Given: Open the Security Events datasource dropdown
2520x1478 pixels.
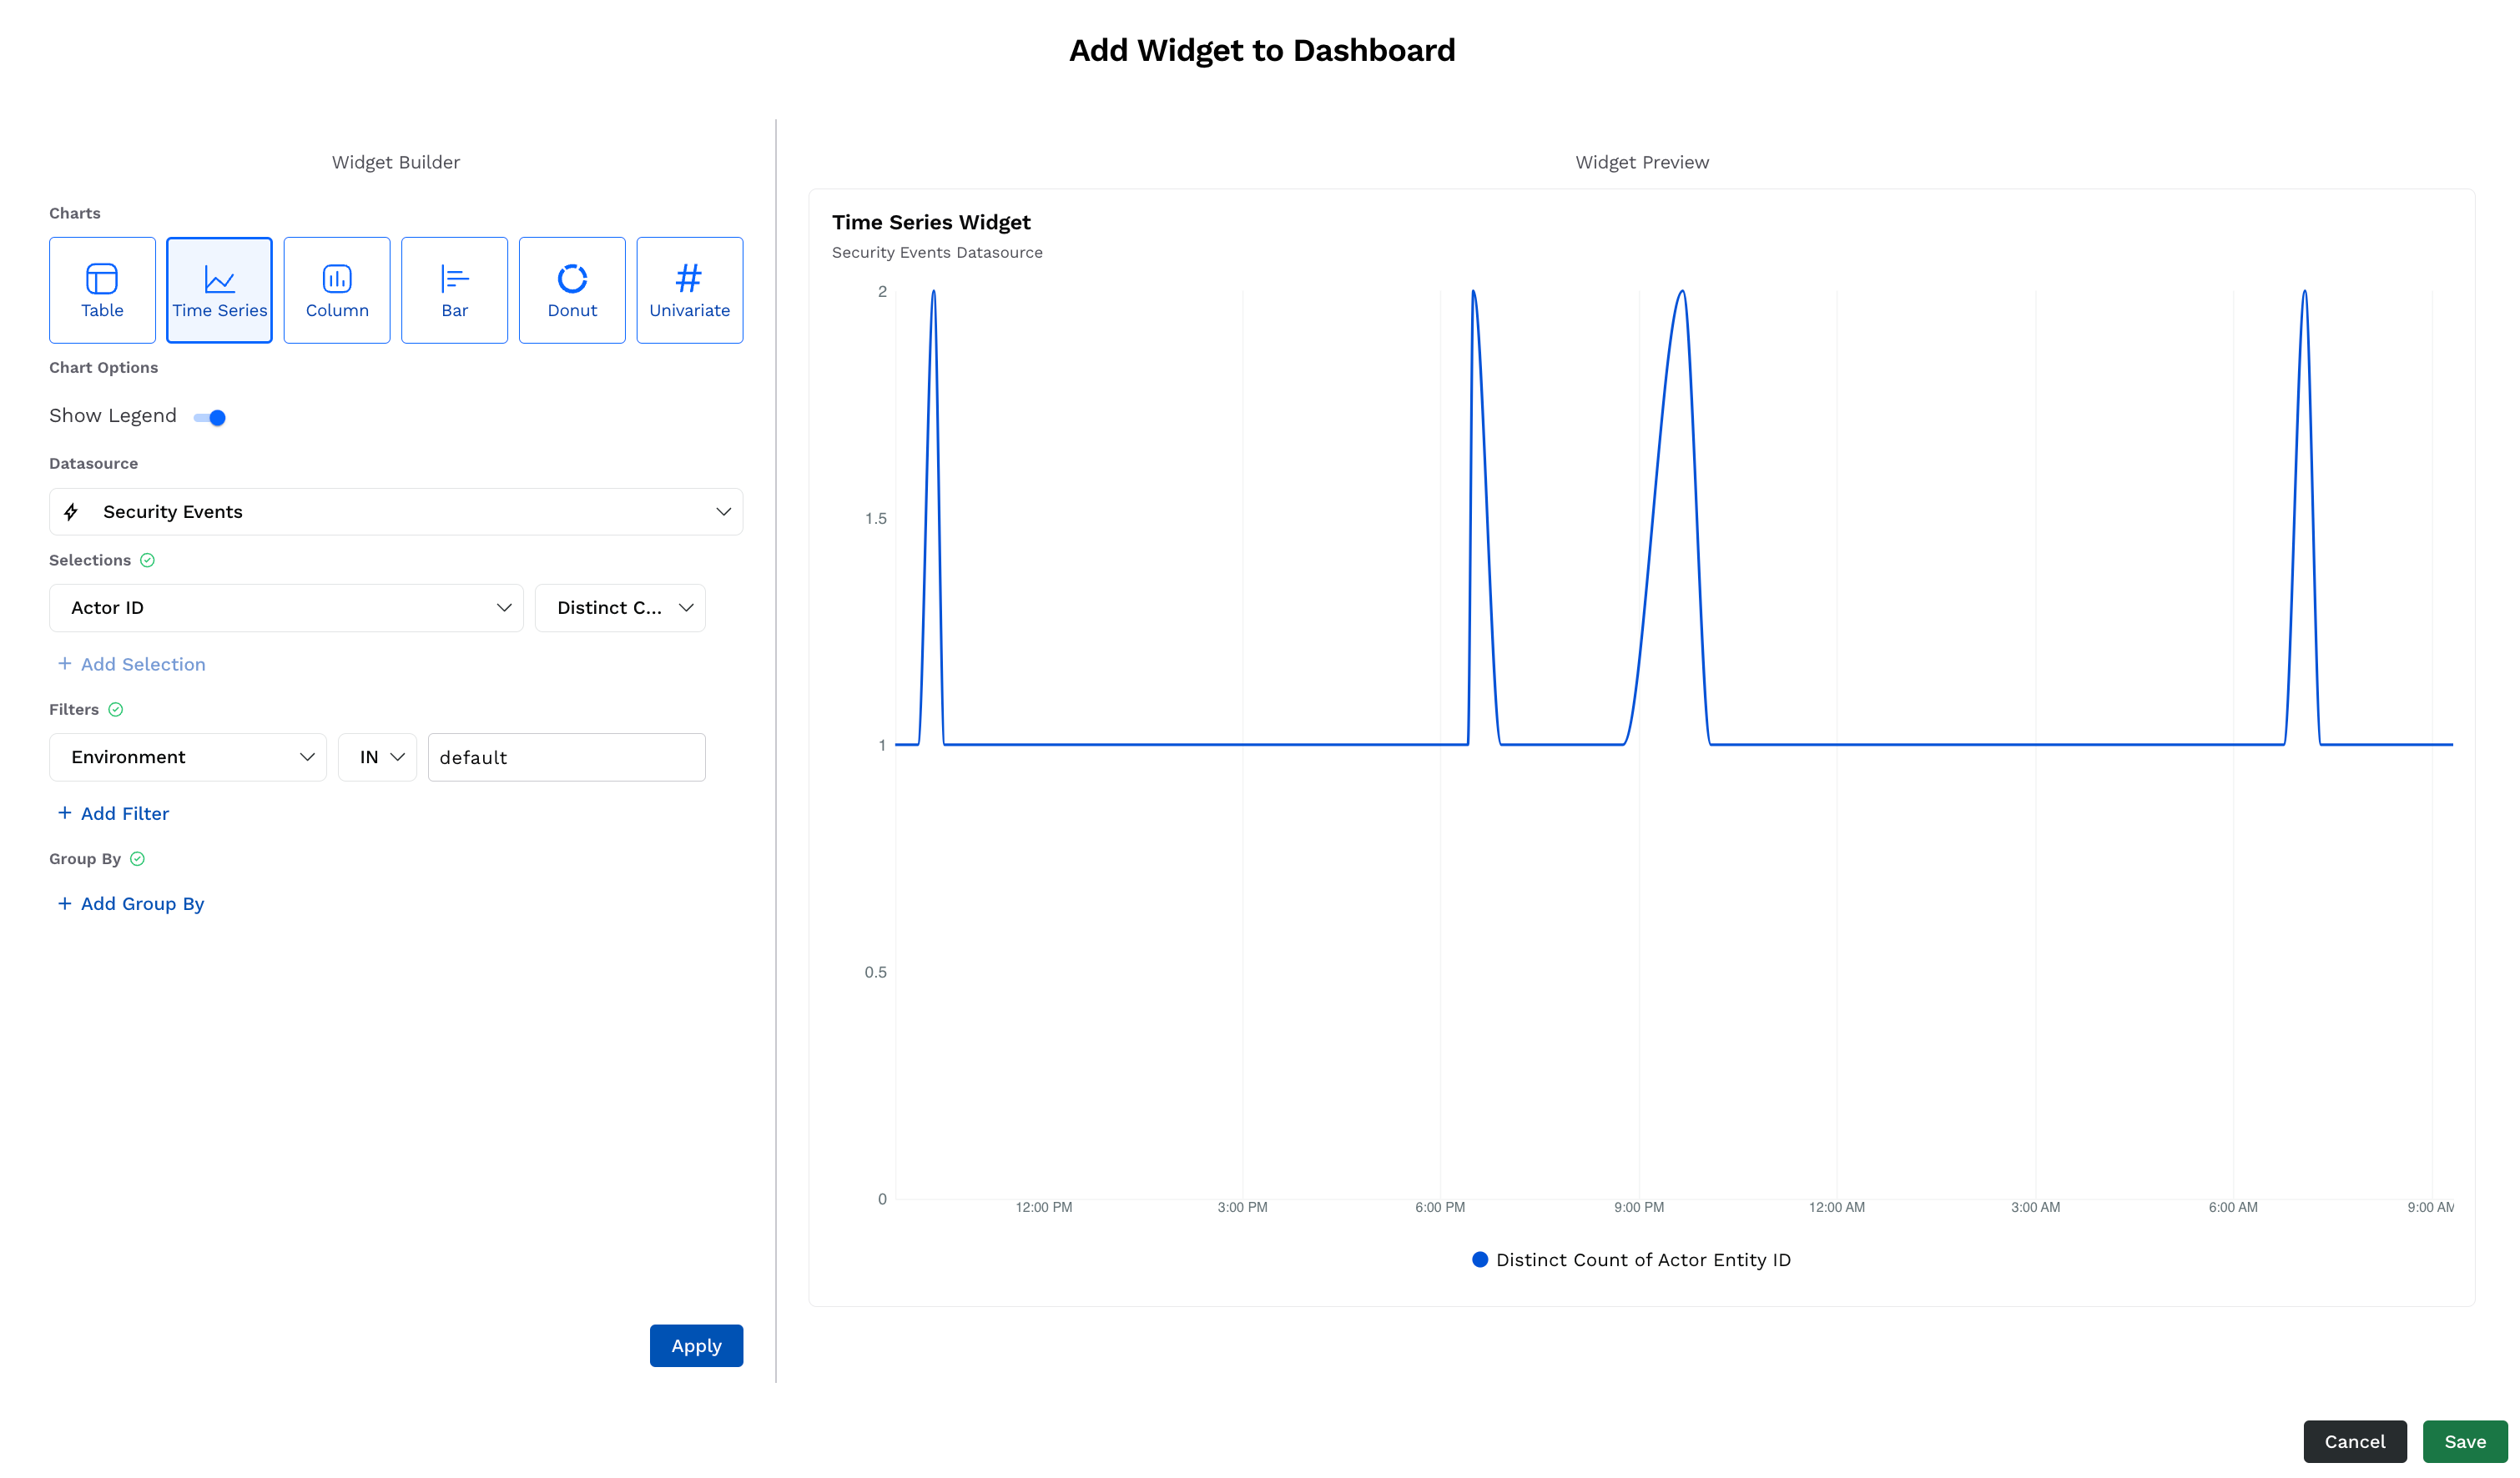Looking at the screenshot, I should [396, 511].
